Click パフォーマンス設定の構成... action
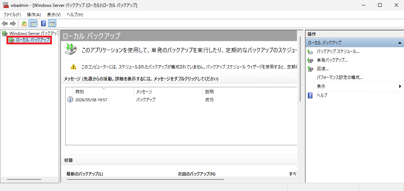 (339, 77)
